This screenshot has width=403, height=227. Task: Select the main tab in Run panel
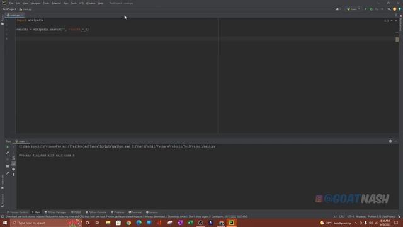point(21,141)
